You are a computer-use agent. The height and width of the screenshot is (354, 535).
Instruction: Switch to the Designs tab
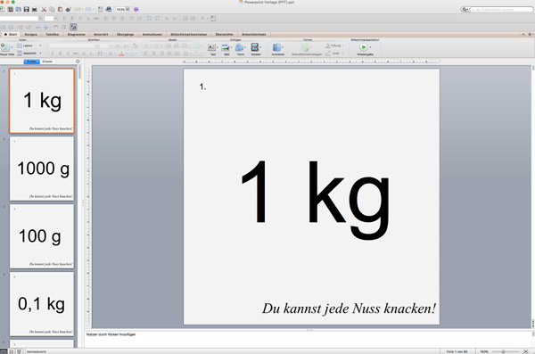click(x=30, y=35)
